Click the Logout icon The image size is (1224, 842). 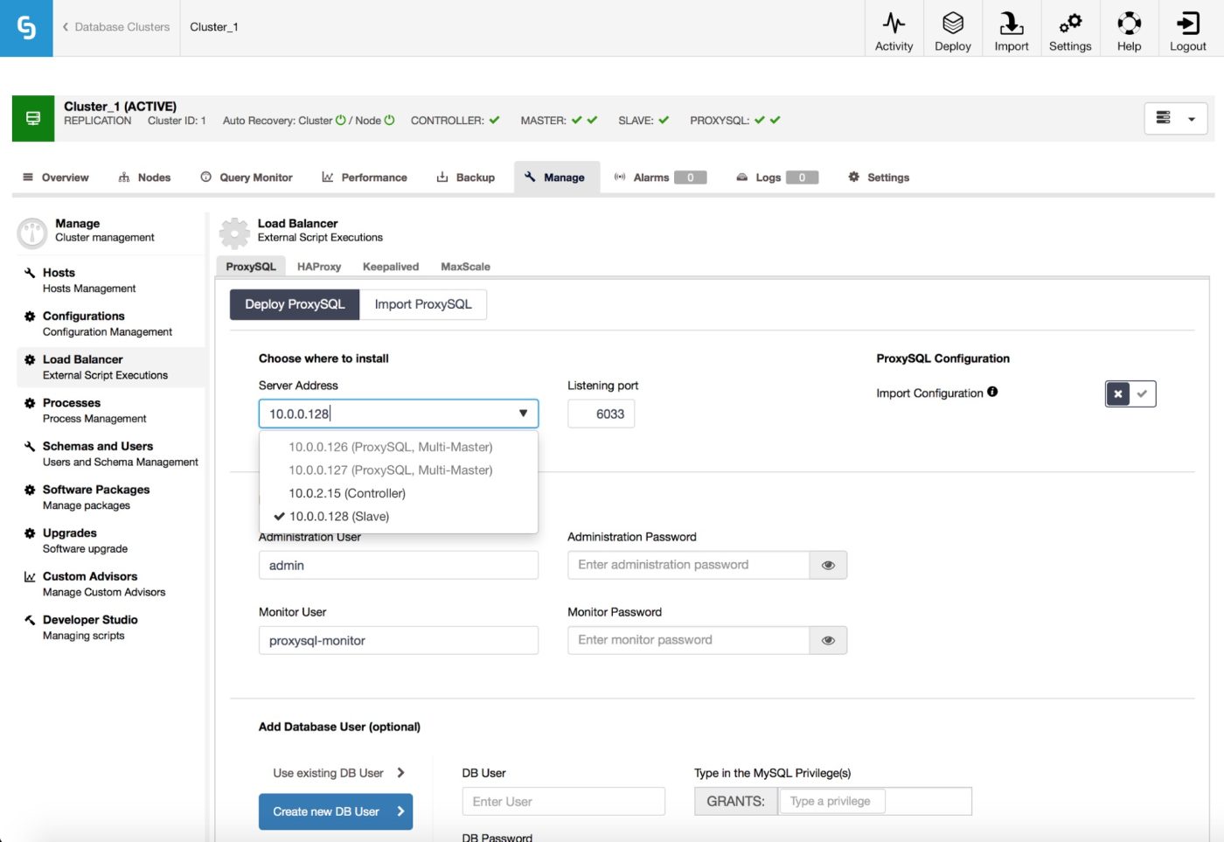click(1187, 24)
